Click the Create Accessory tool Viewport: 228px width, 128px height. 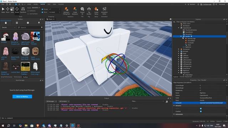pos(75,11)
